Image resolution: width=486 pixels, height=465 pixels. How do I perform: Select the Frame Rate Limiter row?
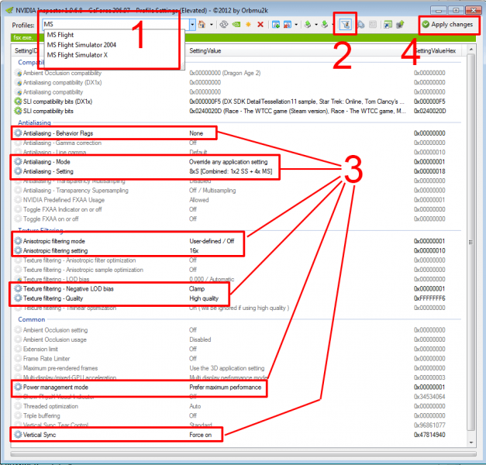(x=239, y=358)
